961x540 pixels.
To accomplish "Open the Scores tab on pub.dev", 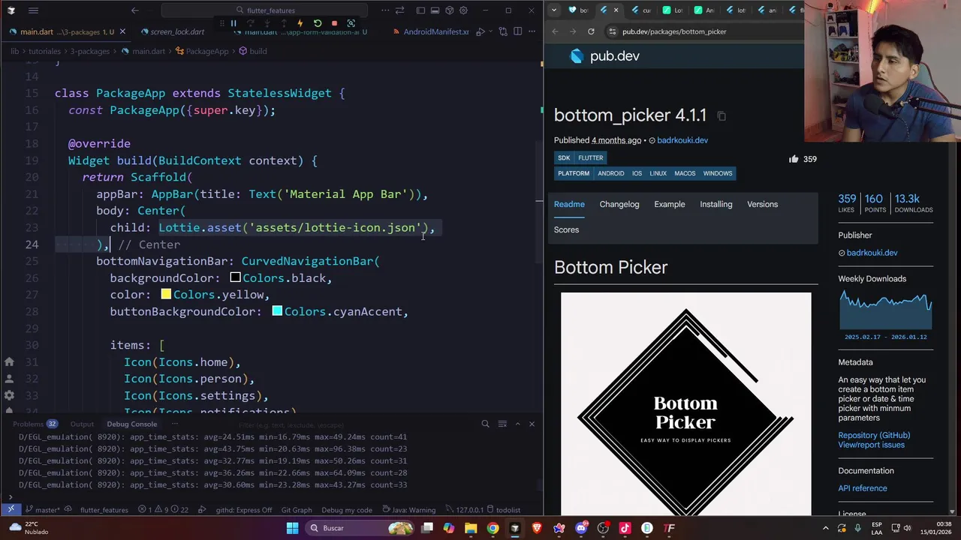I will tap(566, 229).
